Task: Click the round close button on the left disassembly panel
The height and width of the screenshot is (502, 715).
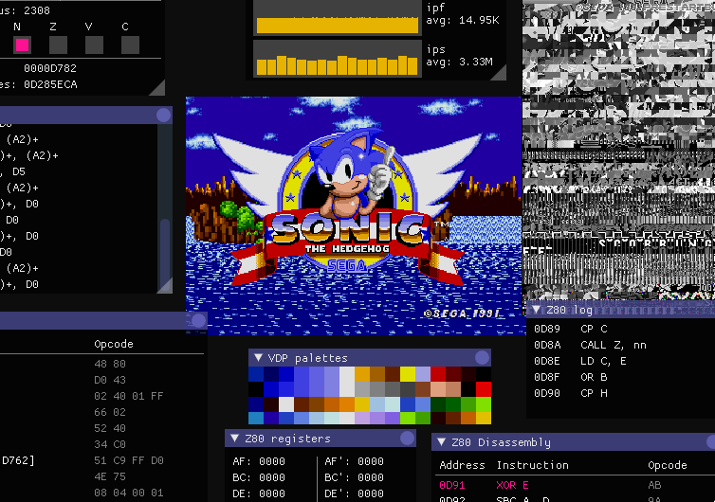Action: tap(163, 115)
